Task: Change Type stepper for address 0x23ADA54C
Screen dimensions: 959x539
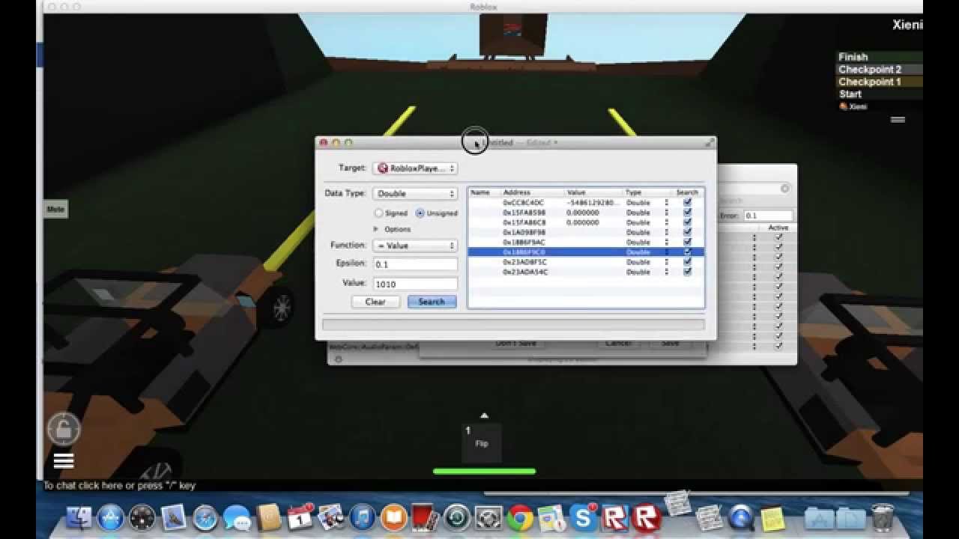Action: coord(666,272)
